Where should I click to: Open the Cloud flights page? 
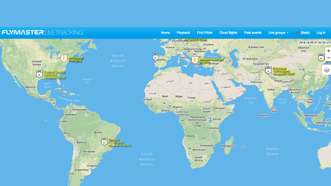click(x=228, y=33)
